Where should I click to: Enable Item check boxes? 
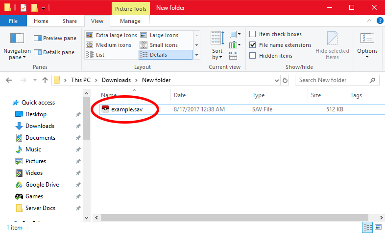click(253, 34)
